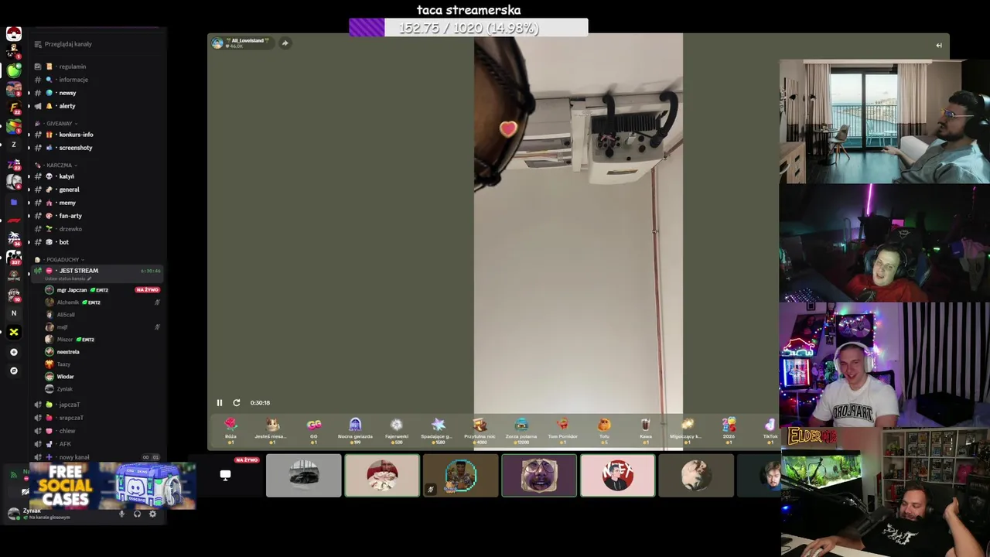This screenshot has height=557, width=990.
Task: Tap the floating heart on the video
Action: [508, 128]
